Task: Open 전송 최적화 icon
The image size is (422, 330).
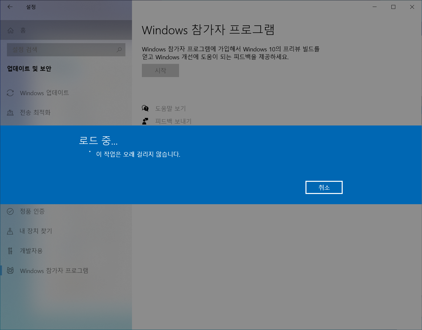Action: 10,113
